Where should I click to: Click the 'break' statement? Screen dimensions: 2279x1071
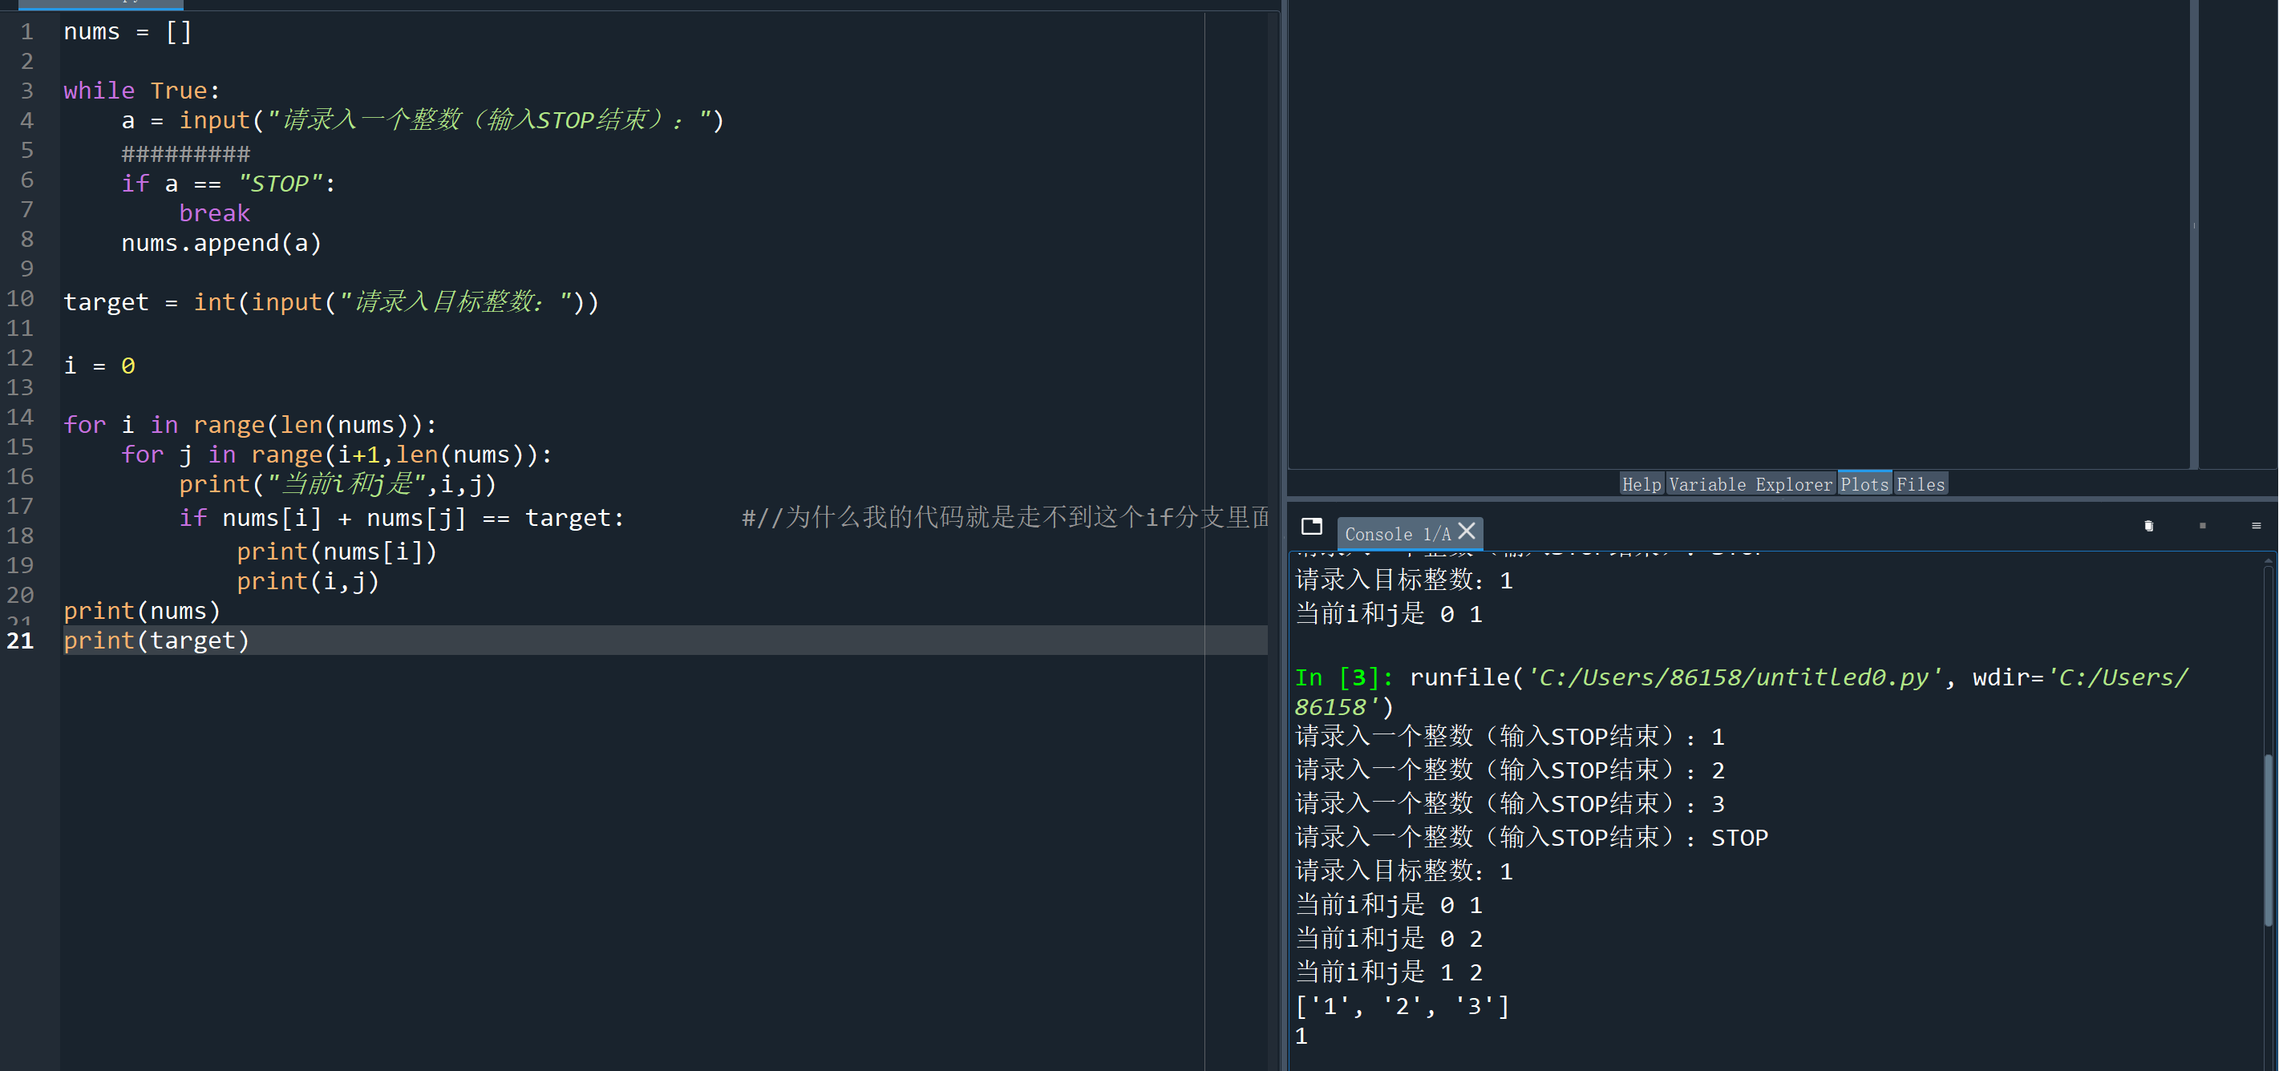[214, 214]
